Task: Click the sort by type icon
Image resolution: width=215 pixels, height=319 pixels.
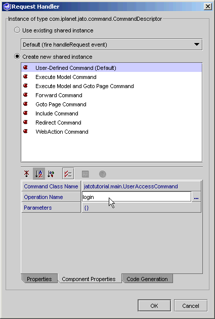Action: point(51,174)
